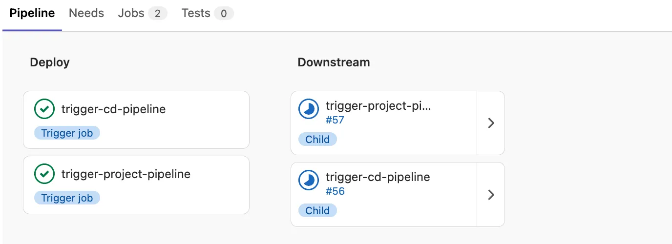672x244 pixels.
Task: Switch to the Needs tab
Action: [x=86, y=14]
